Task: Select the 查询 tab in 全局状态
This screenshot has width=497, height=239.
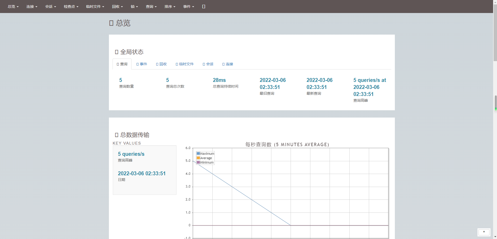Action: (x=122, y=64)
